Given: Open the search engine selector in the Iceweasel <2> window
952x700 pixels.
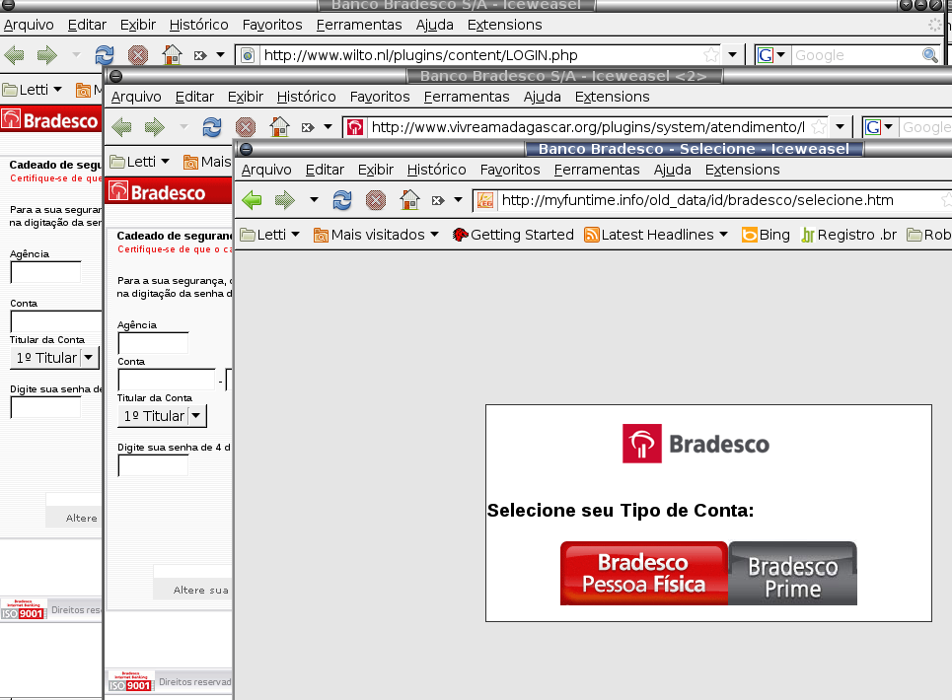Looking at the screenshot, I should [879, 127].
